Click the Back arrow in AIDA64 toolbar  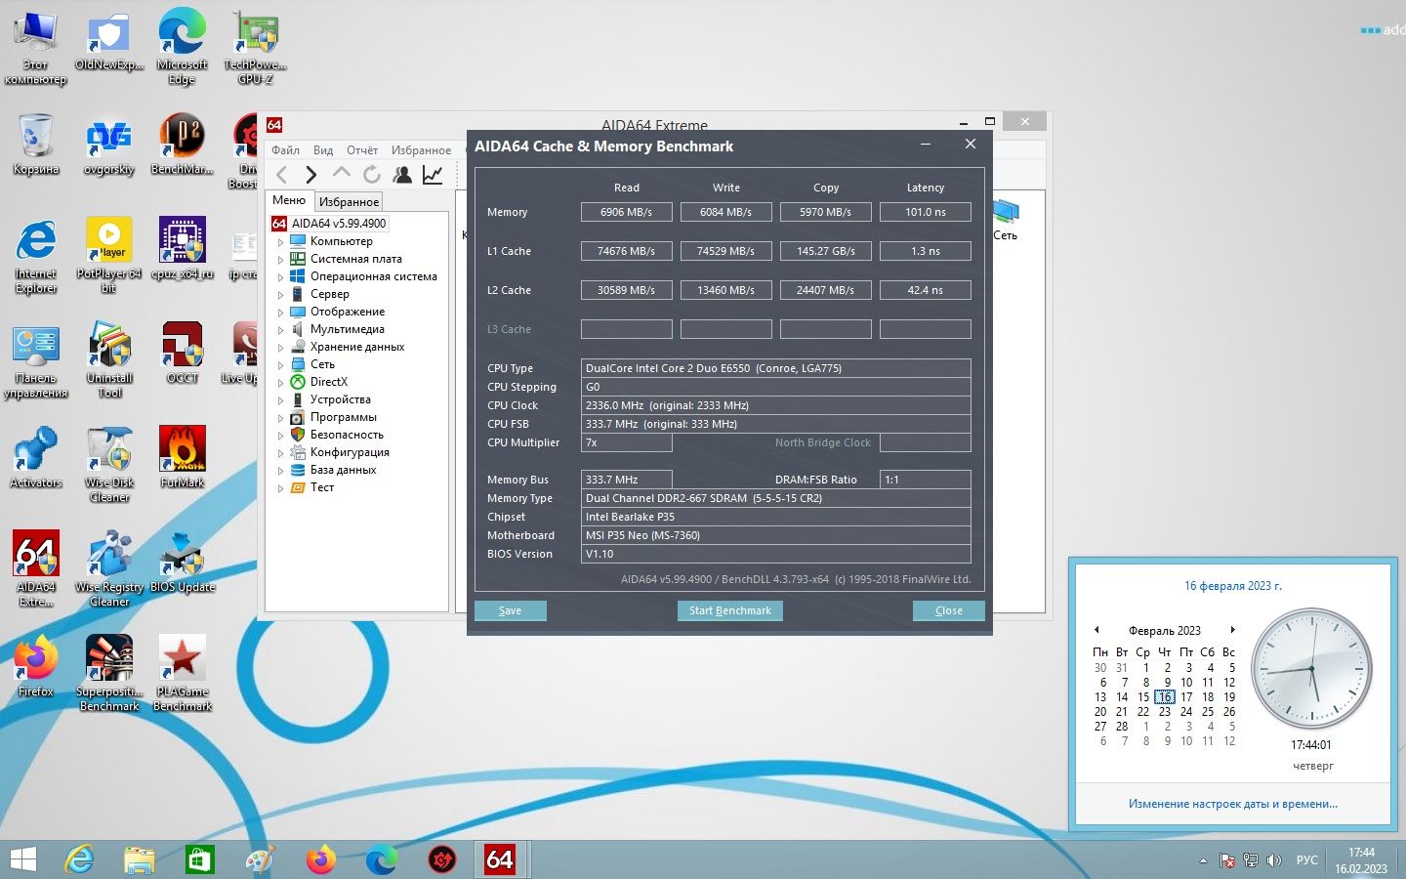tap(281, 175)
